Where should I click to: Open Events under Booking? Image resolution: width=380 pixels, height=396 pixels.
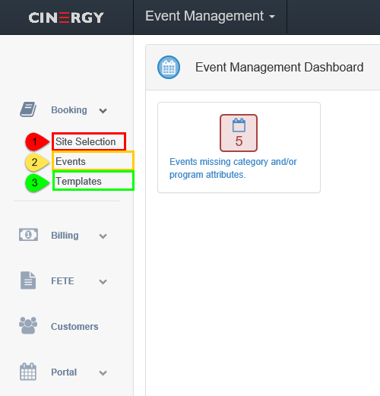(71, 161)
